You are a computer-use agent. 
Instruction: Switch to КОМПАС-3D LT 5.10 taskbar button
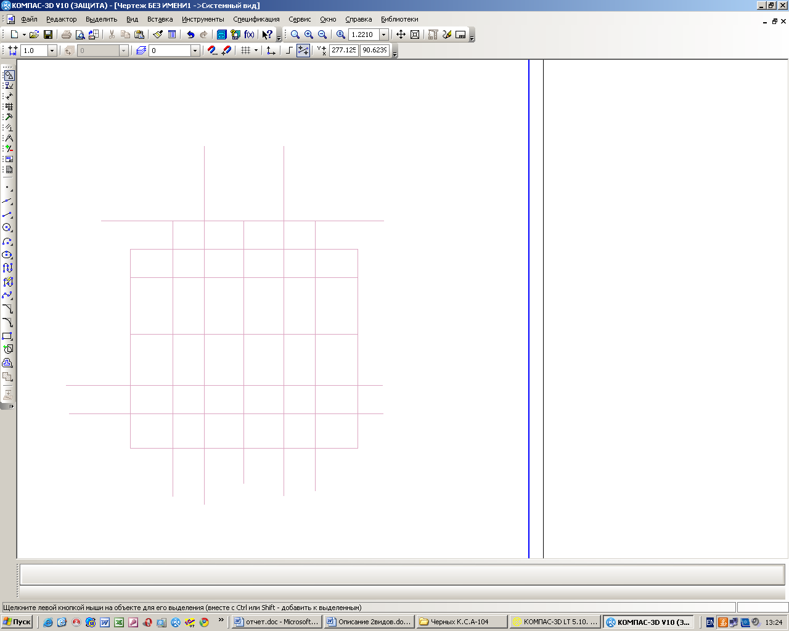555,622
